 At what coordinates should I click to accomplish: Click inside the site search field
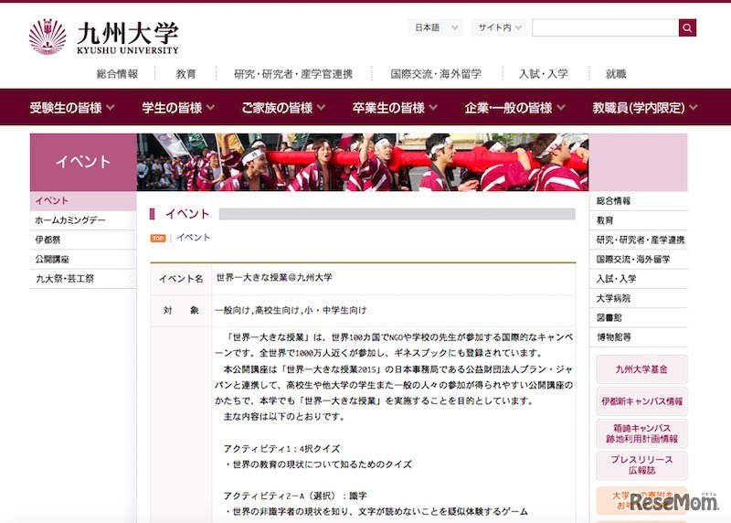point(605,28)
